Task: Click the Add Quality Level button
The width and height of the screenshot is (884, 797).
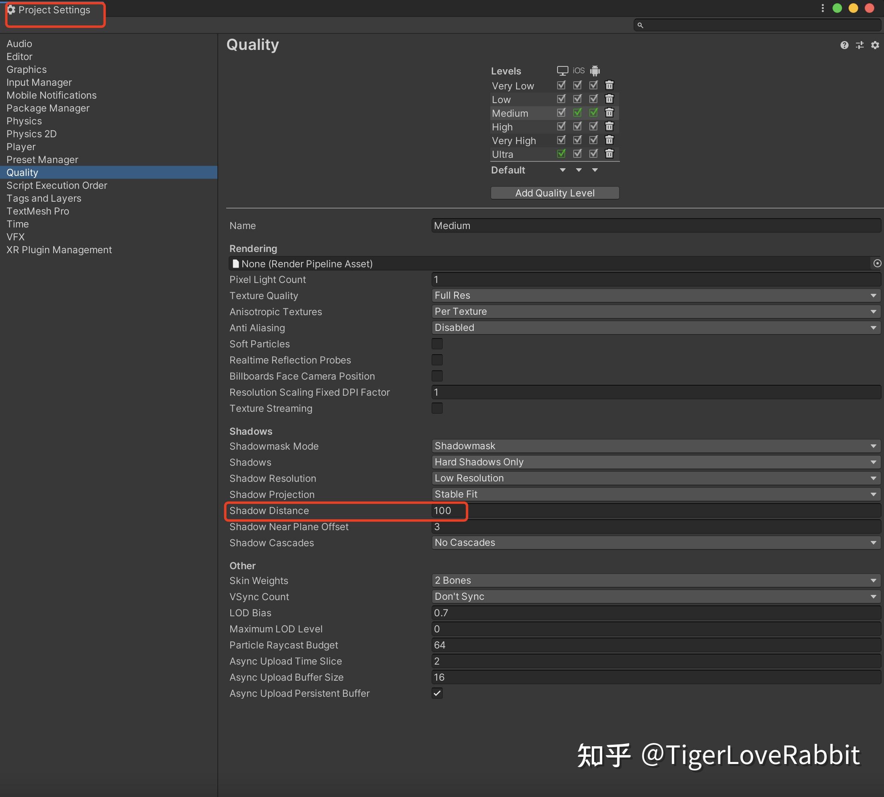Action: (554, 193)
